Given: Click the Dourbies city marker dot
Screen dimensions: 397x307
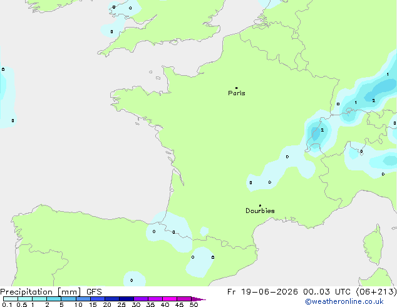Looking at the screenshot, I should [x=260, y=206].
